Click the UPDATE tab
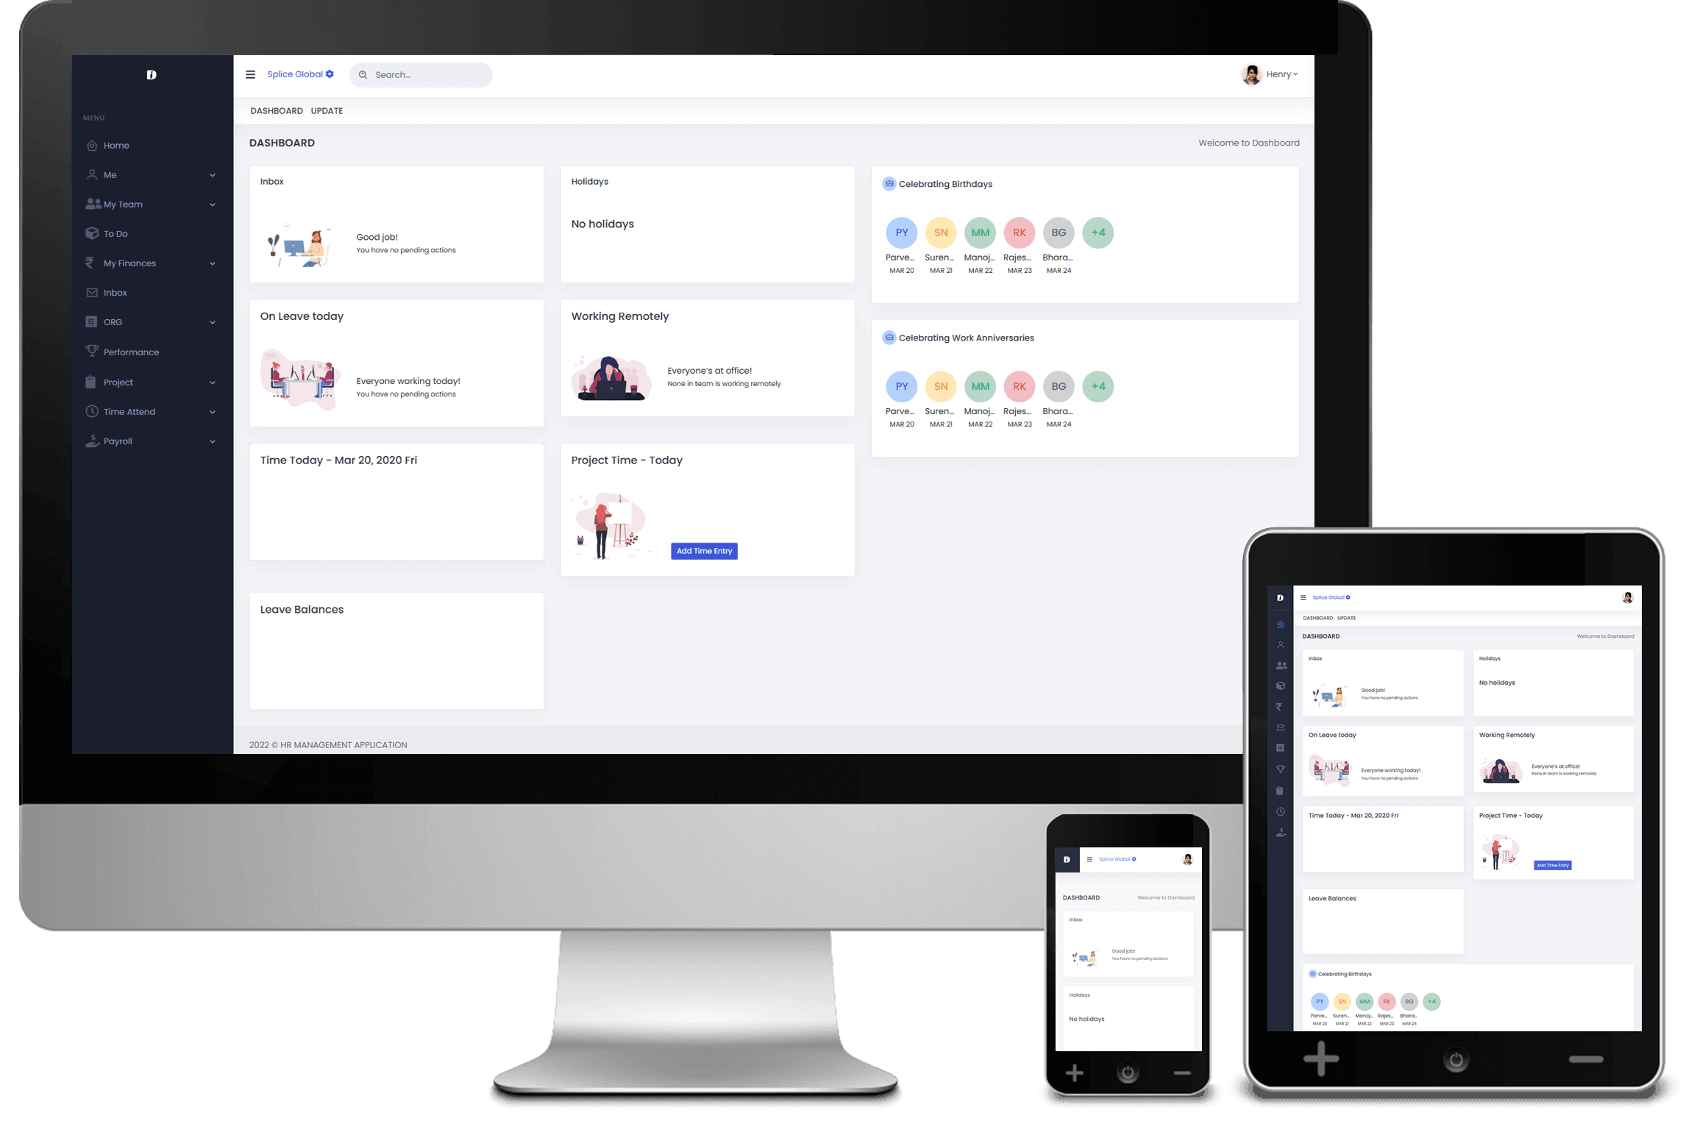The image size is (1683, 1135). point(327,110)
